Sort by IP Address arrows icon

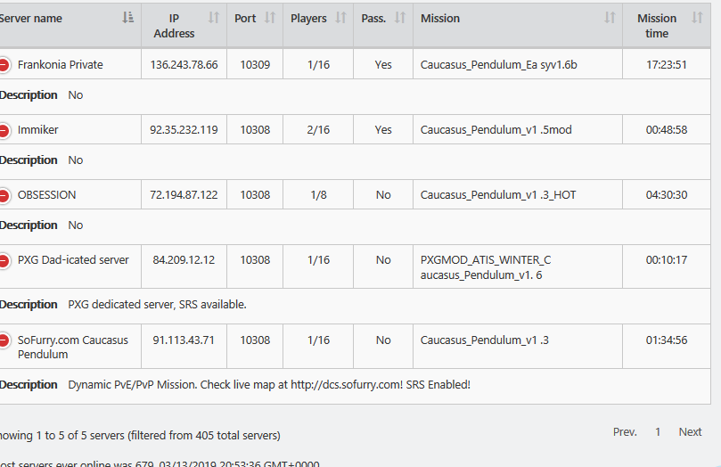click(x=214, y=18)
